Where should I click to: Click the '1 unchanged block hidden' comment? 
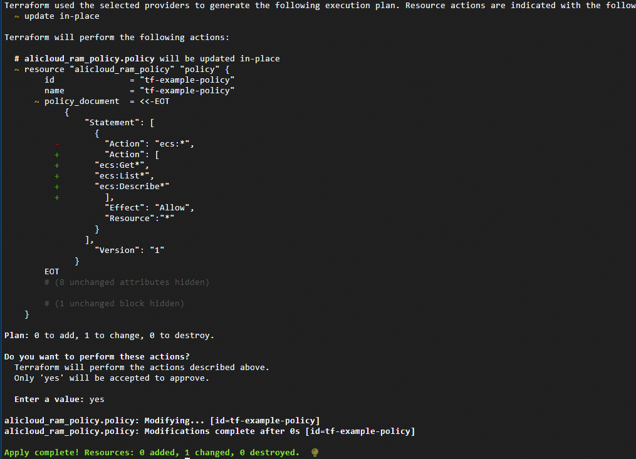[115, 303]
